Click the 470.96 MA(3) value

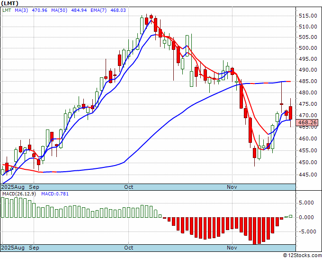tap(40, 10)
